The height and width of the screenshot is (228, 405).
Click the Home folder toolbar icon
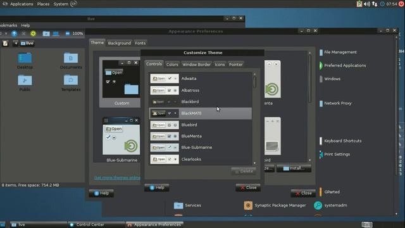click(x=46, y=34)
